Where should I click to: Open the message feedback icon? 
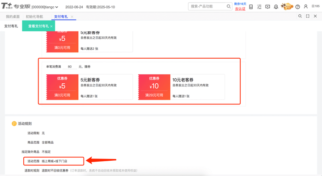click(267, 7)
